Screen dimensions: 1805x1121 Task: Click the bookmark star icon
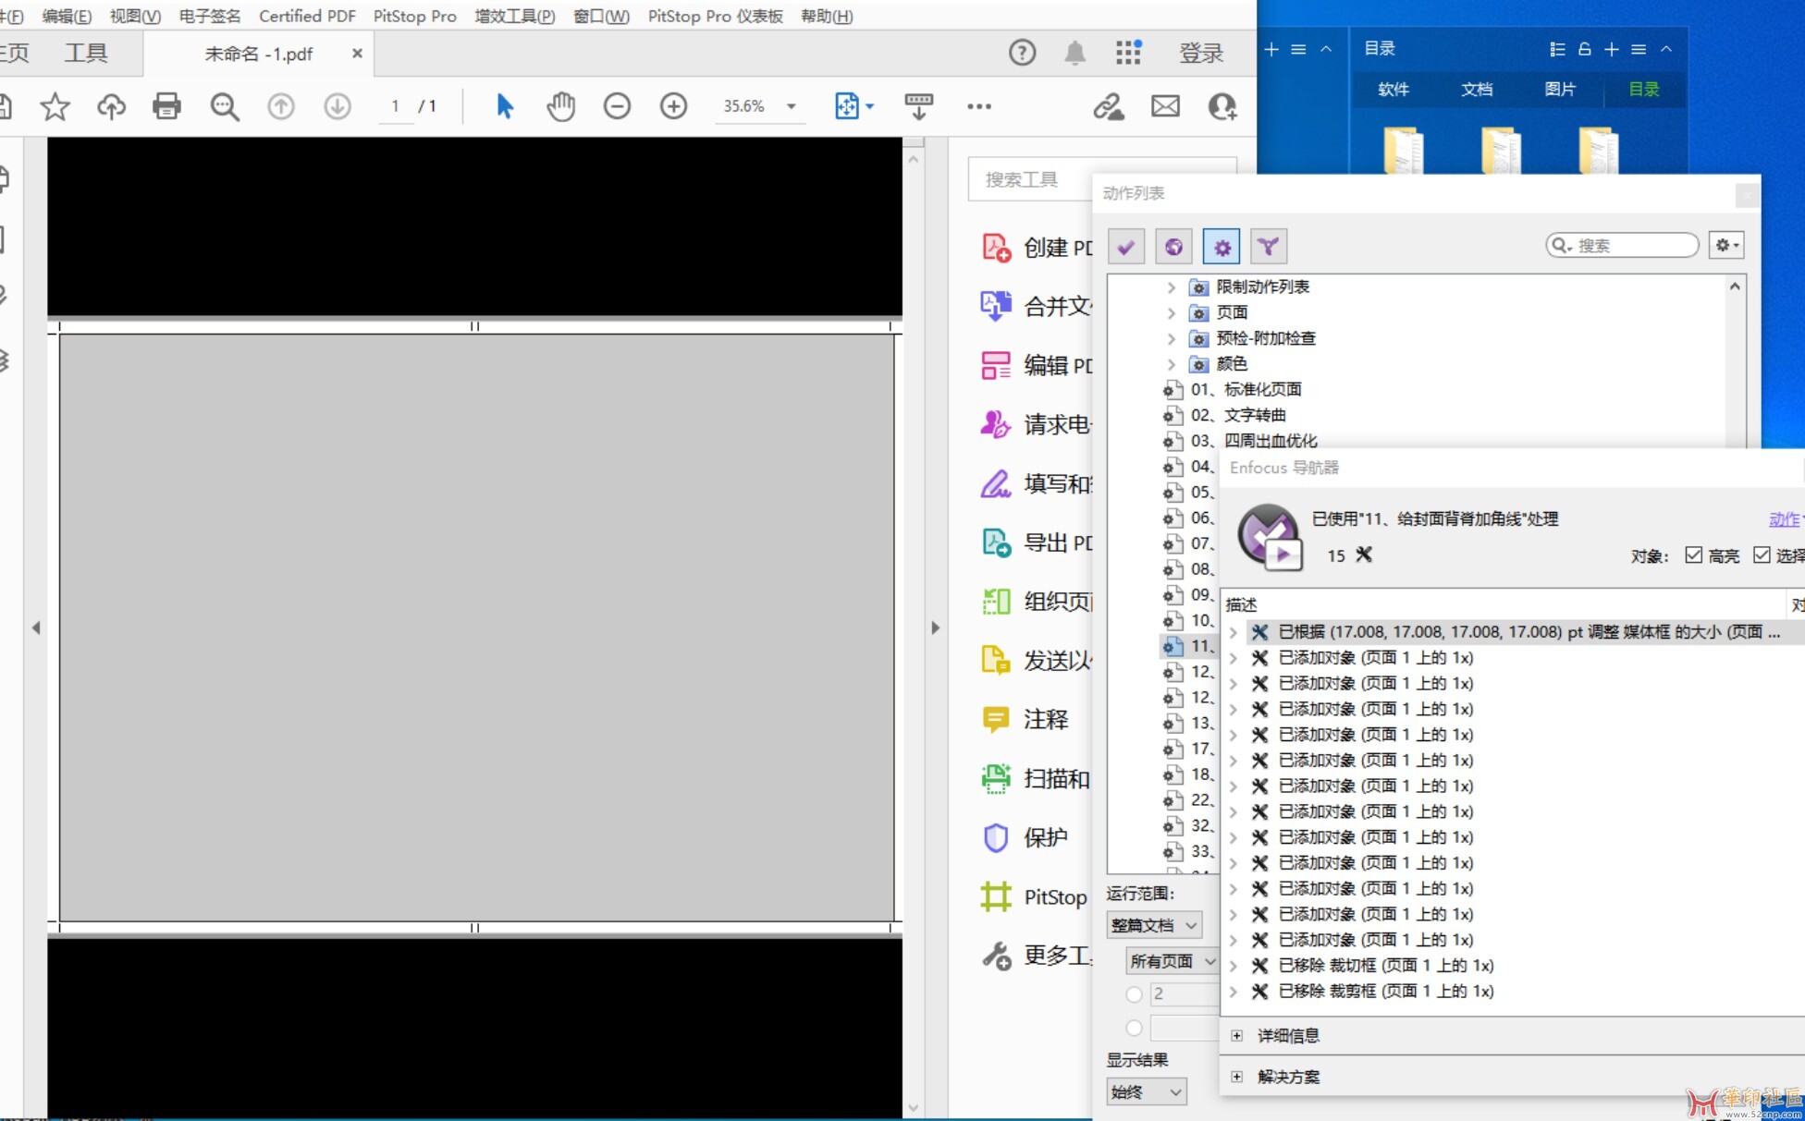point(55,106)
